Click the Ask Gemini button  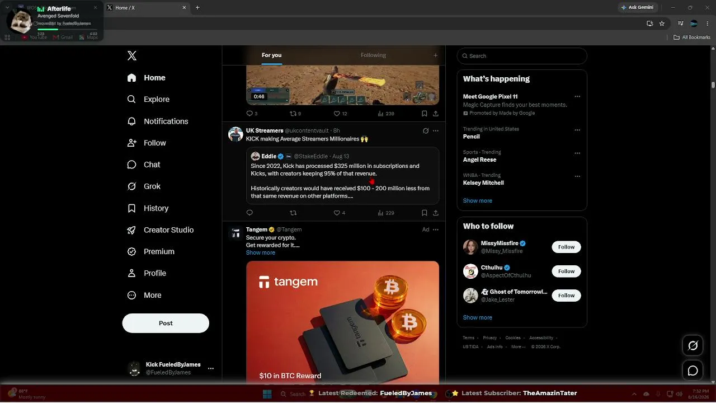[637, 7]
